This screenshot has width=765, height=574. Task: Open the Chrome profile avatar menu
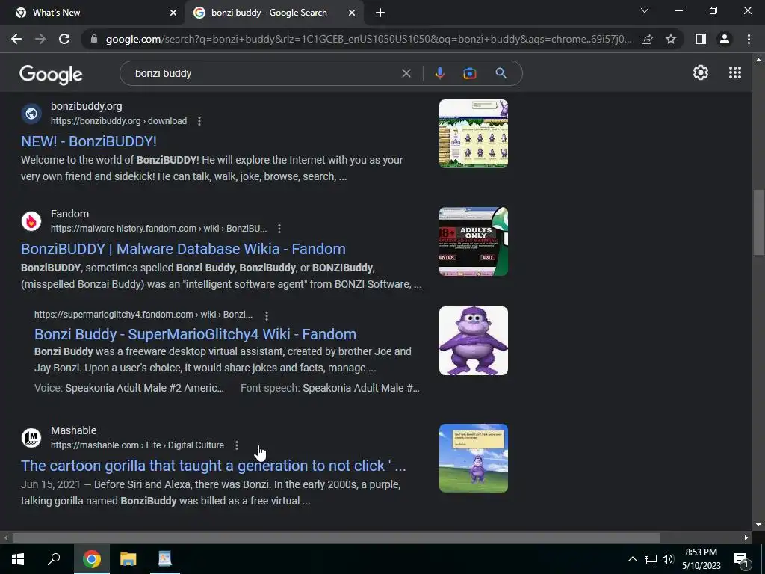coord(725,39)
